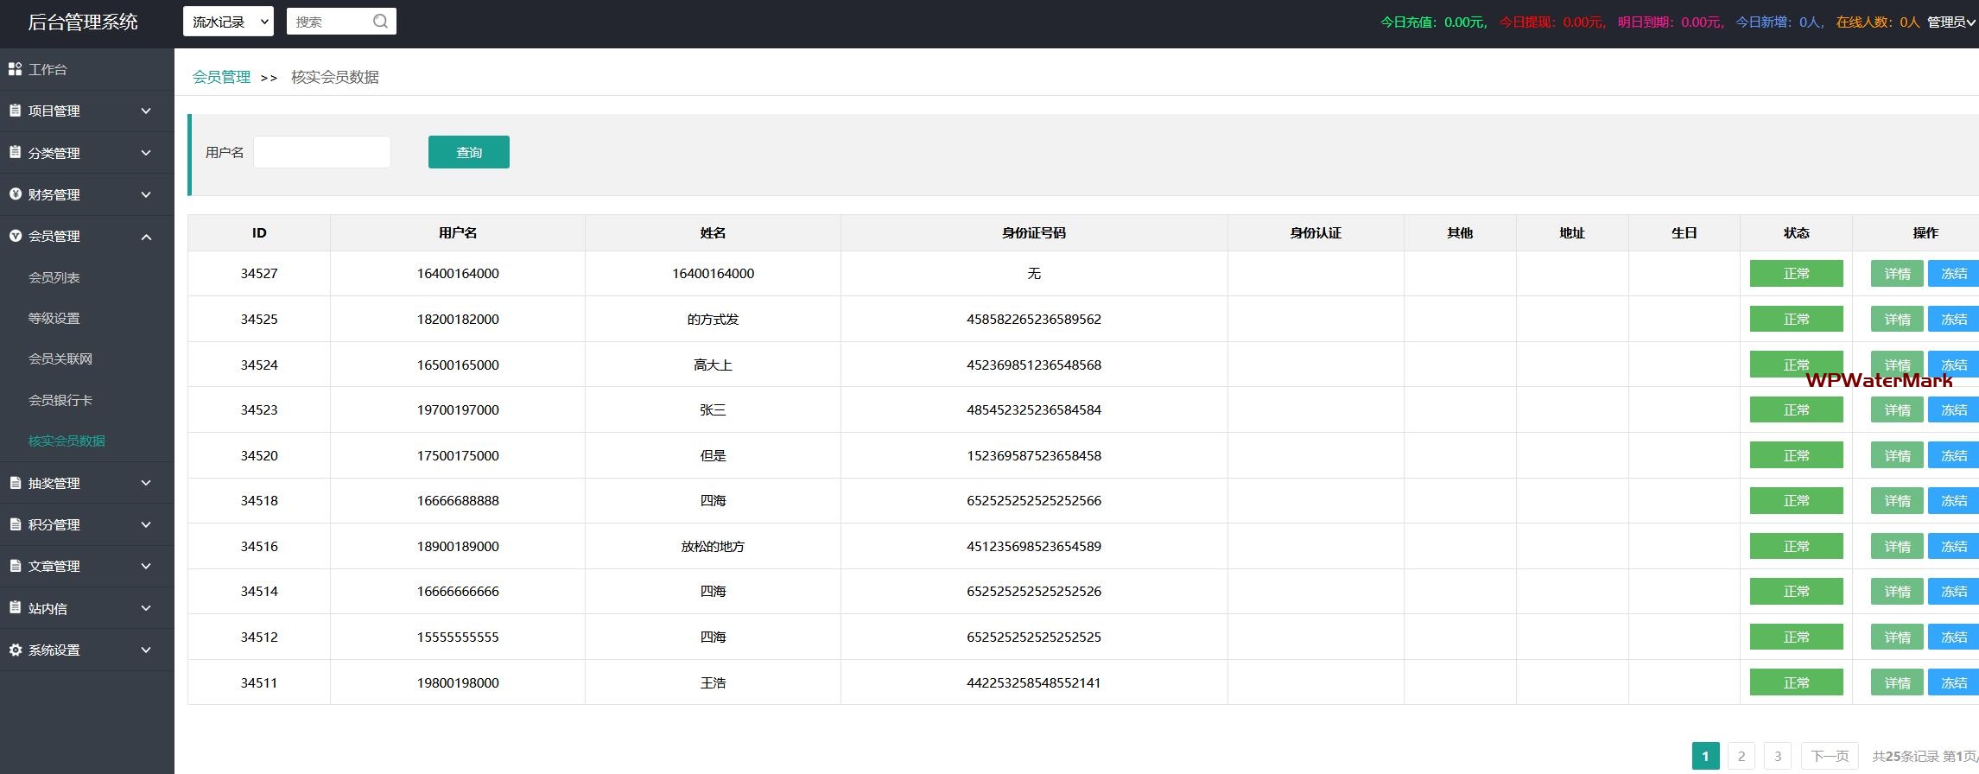Expand the 分类管理 menu chevron
Screen dimensions: 1979x774
[146, 153]
